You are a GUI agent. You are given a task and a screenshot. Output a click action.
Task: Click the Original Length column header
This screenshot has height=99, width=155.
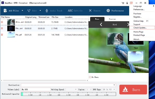point(31,17)
